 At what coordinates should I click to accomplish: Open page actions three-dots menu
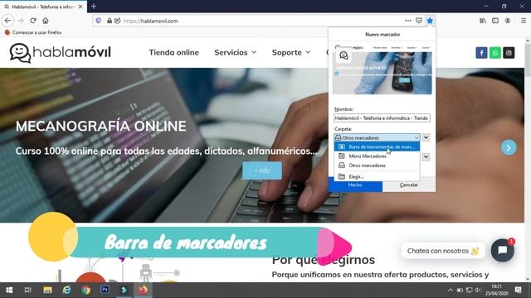coord(408,21)
